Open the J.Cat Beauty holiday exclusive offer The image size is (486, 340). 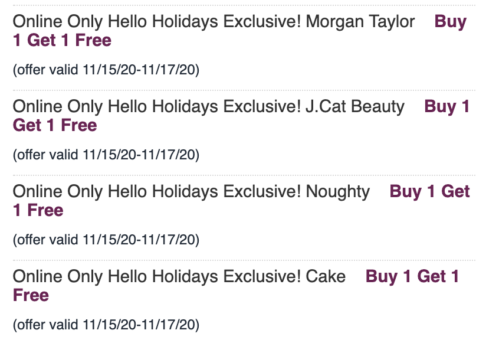click(209, 106)
